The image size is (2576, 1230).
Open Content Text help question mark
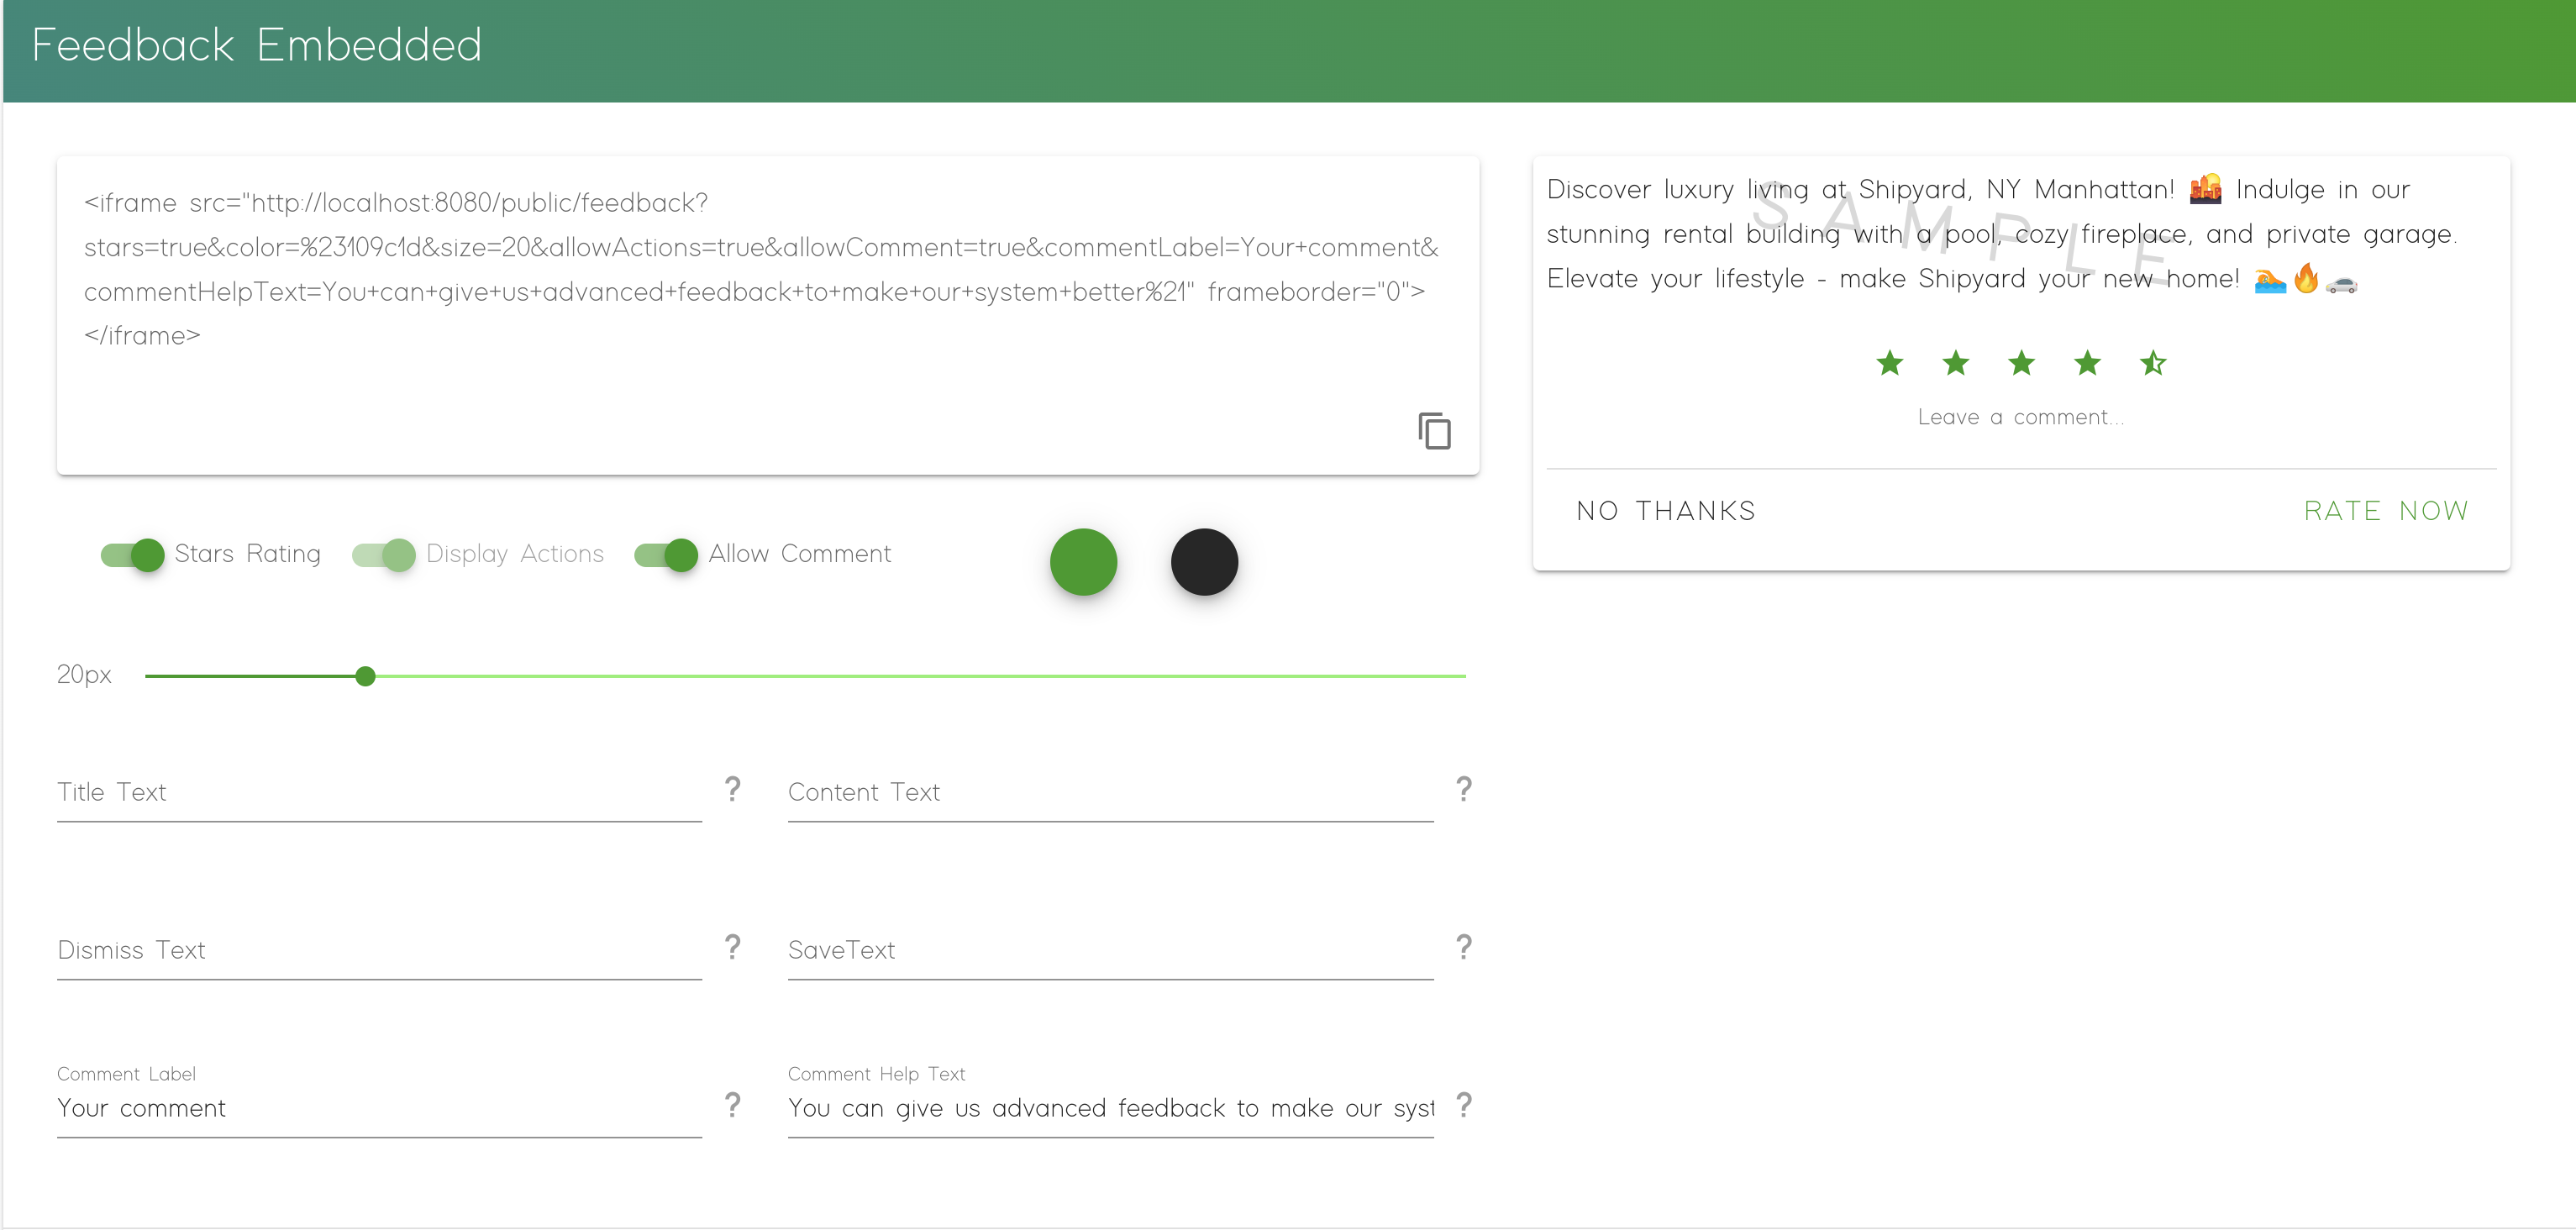(x=1464, y=790)
